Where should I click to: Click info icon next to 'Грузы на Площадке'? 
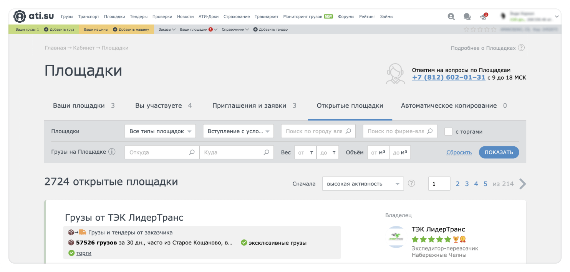112,152
